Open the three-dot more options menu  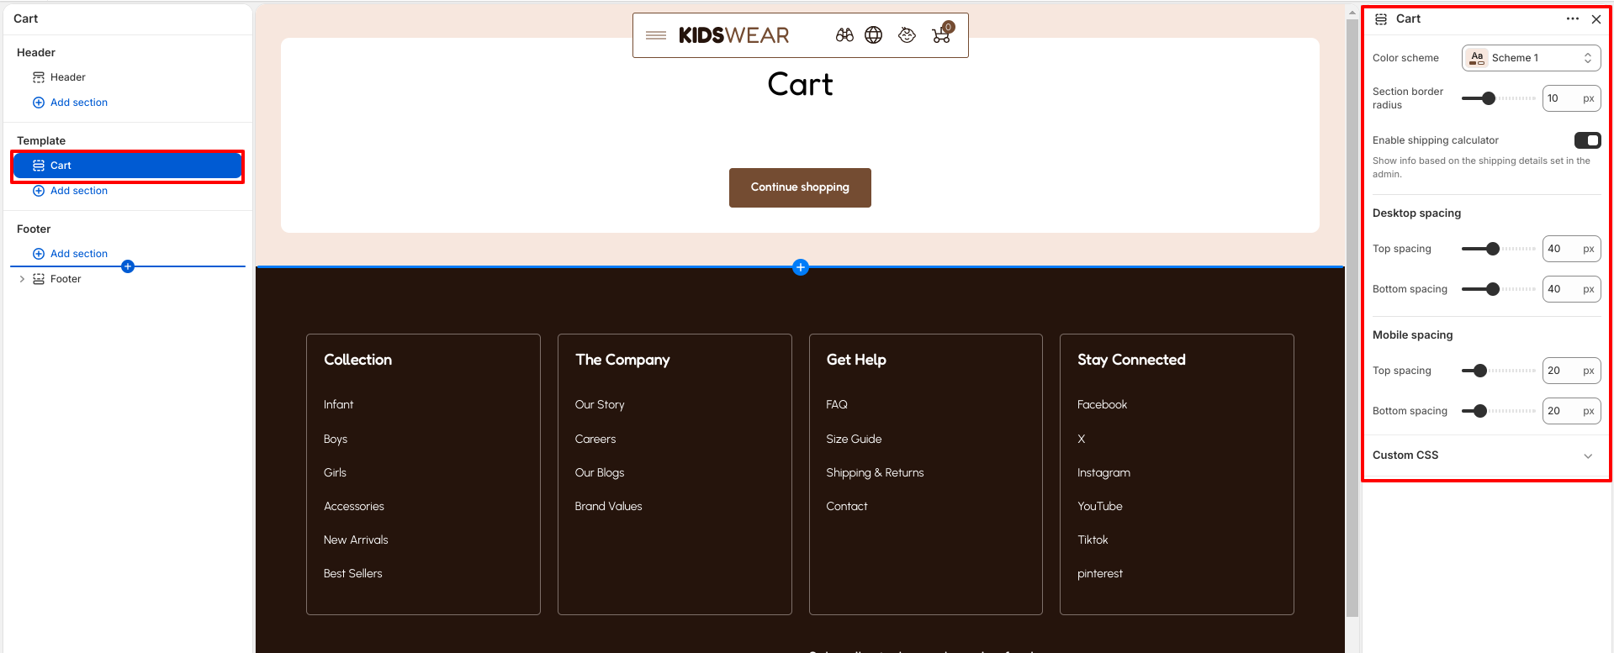(1573, 18)
